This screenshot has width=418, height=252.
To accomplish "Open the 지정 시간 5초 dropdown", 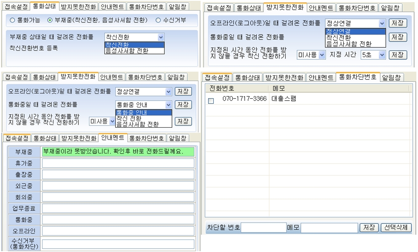I will [372, 54].
